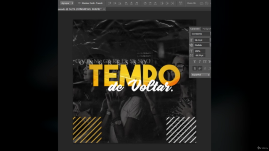
Task: Toggle contextual alternates OpenType button
Action: 200,68
